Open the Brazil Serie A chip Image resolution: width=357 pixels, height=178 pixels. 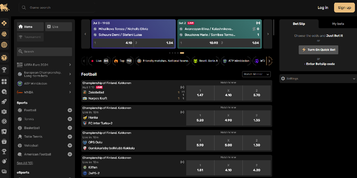coord(206,61)
